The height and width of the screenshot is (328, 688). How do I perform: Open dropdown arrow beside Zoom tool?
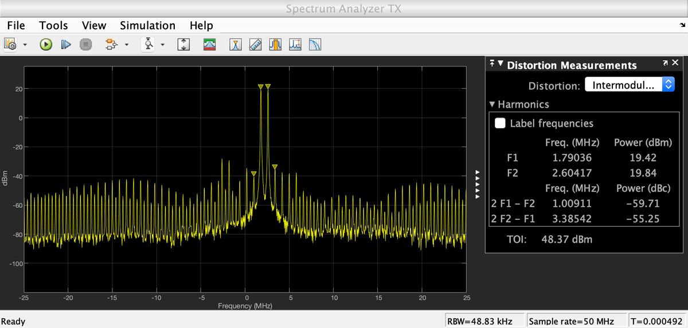pos(163,45)
